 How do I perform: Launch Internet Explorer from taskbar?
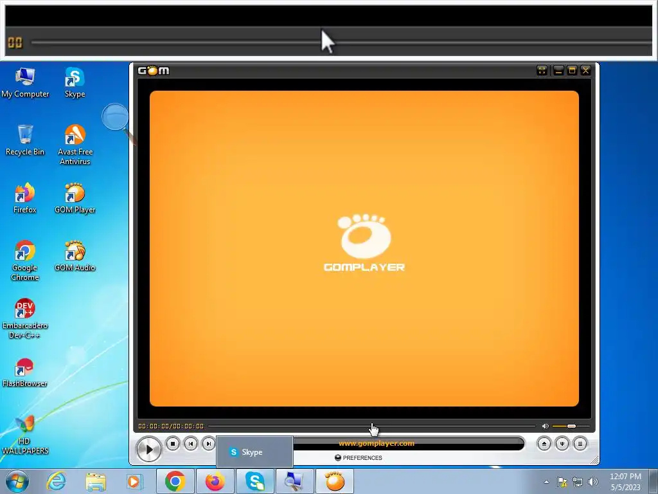(57, 481)
